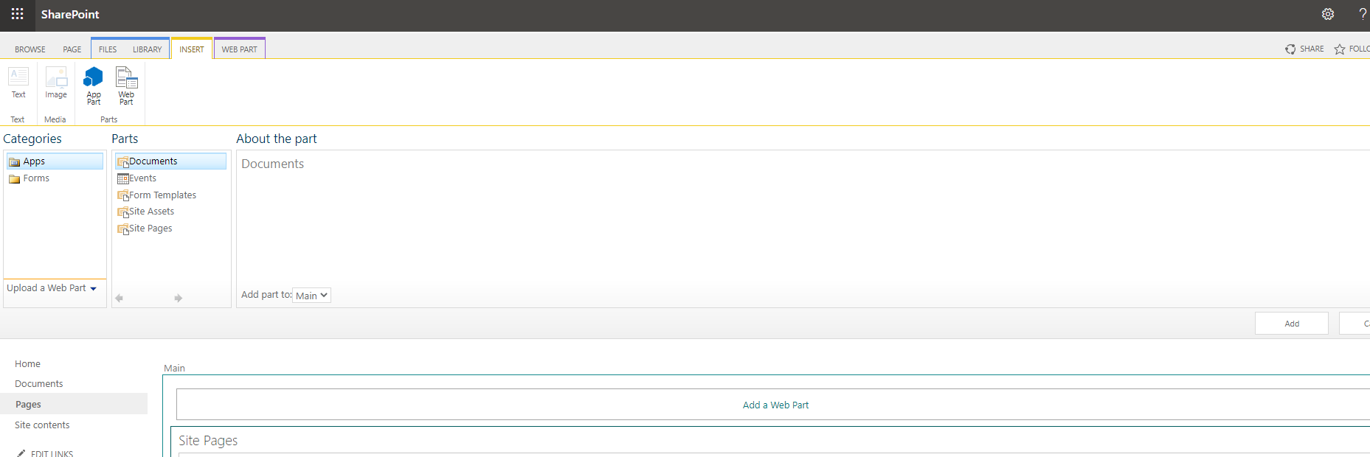Click the help question mark icon
Image resolution: width=1370 pixels, height=457 pixels.
(1363, 14)
